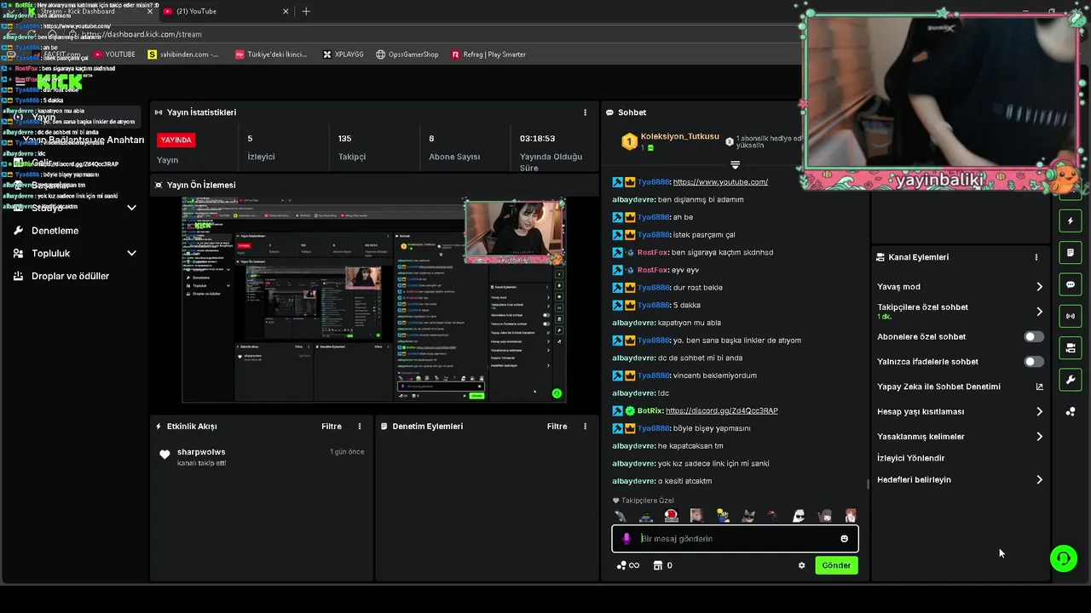
Task: Click the document notes icon in right sidebar
Action: (x=1071, y=253)
